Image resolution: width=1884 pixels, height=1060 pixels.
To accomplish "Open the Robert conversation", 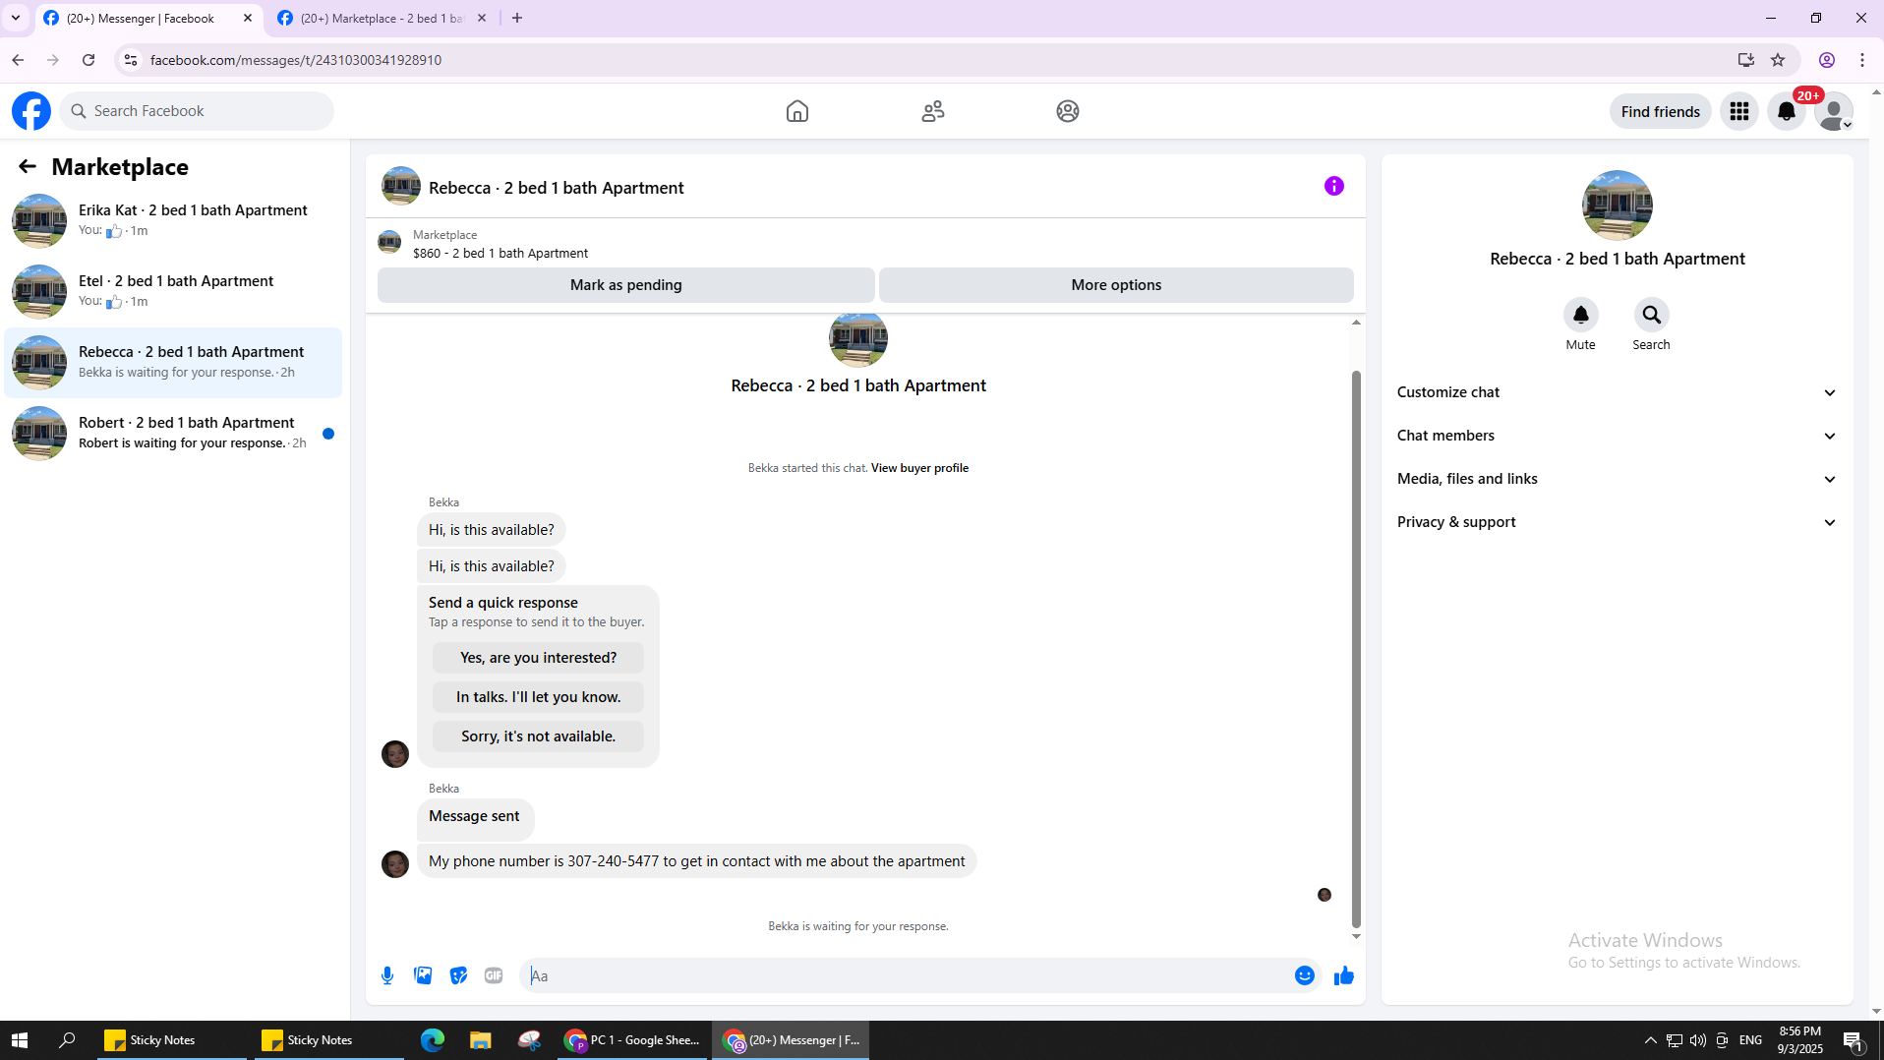I will pyautogui.click(x=173, y=434).
